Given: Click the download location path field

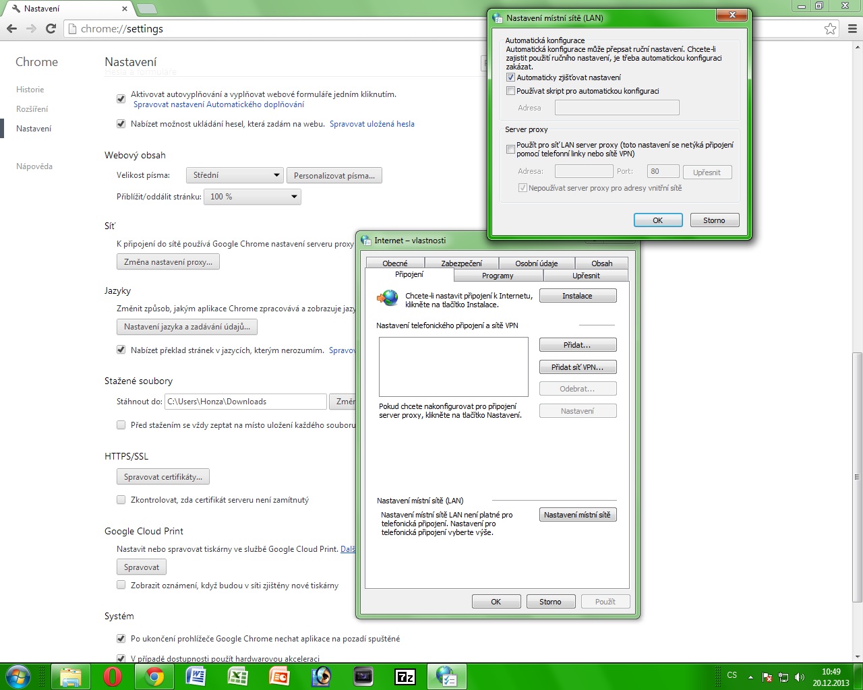Looking at the screenshot, I should tap(245, 402).
